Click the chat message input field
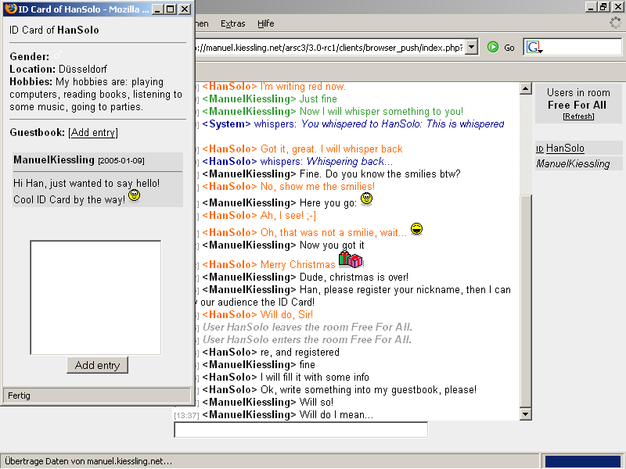 point(300,430)
